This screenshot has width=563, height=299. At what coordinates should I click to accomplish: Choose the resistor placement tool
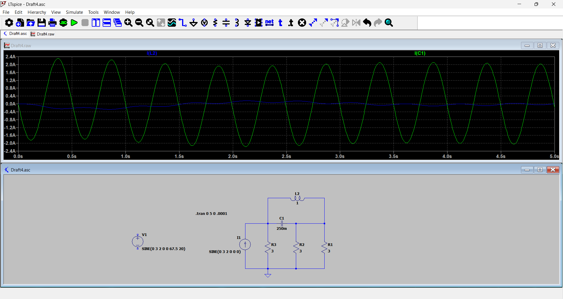[215, 23]
